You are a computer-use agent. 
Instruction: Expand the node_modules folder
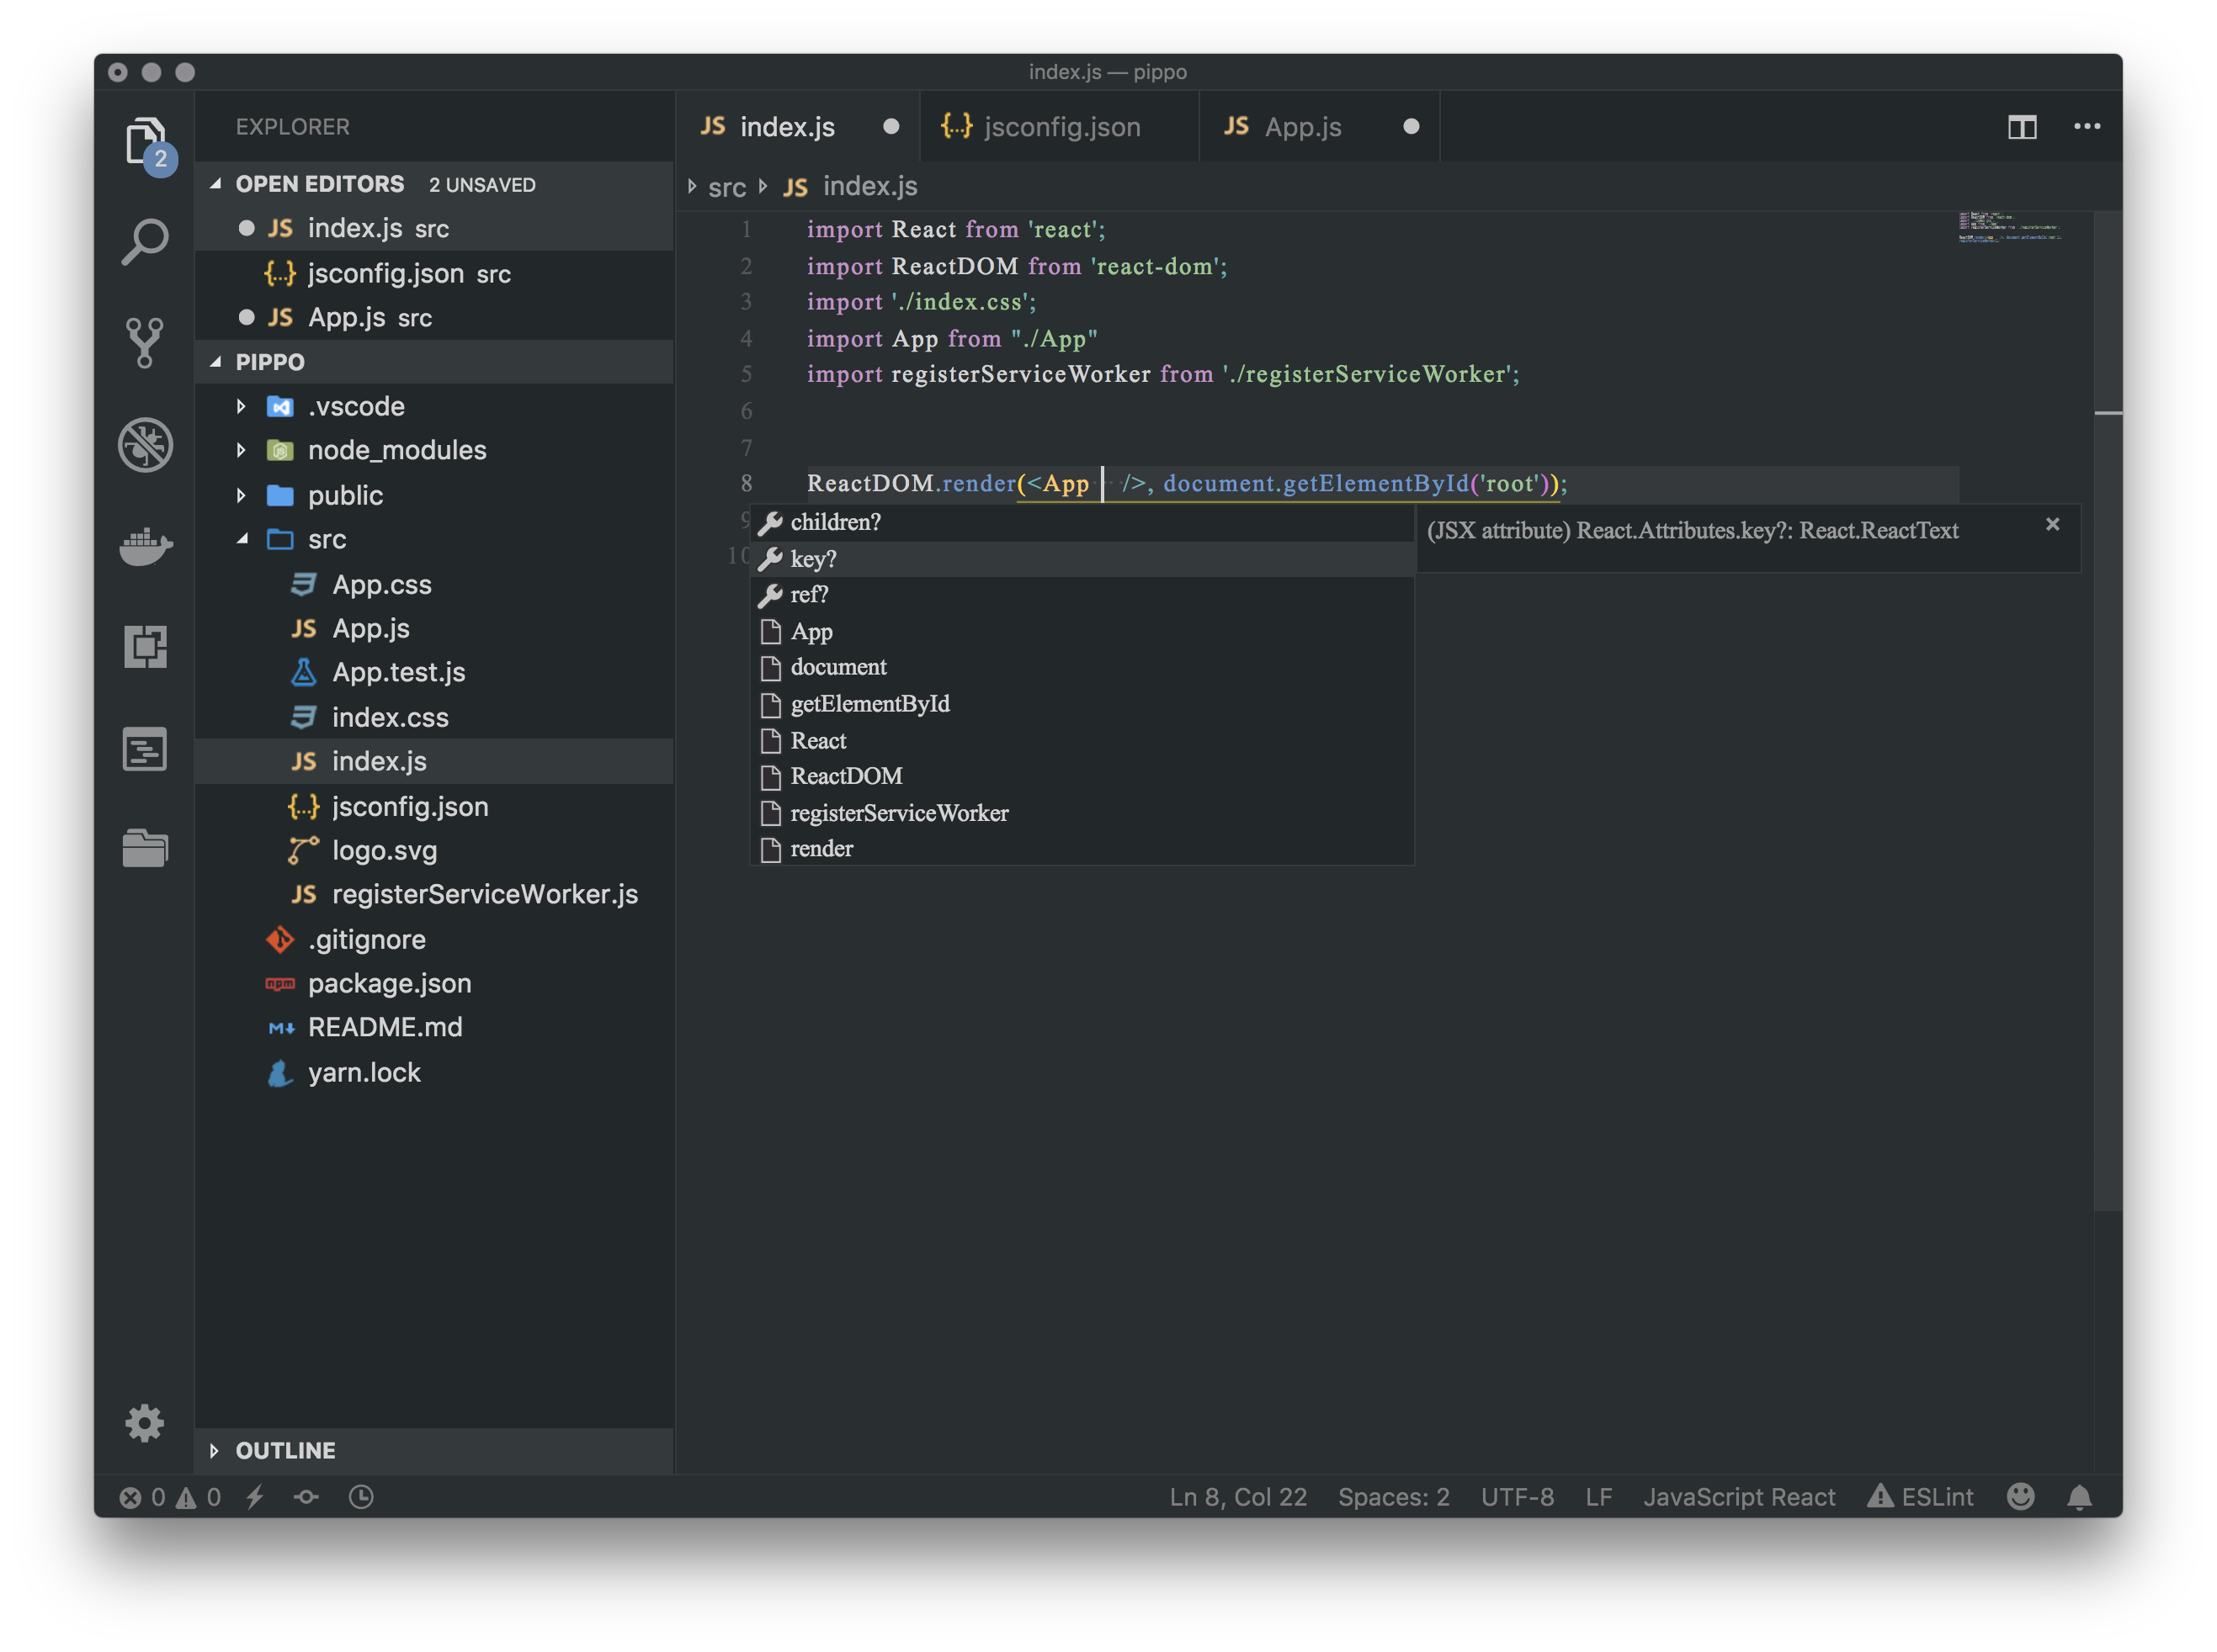pyautogui.click(x=396, y=450)
